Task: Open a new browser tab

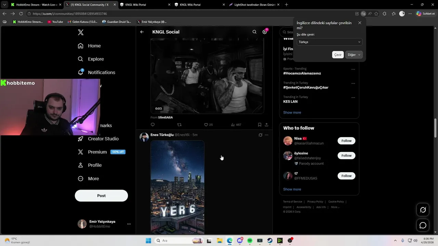Action: coord(286,5)
